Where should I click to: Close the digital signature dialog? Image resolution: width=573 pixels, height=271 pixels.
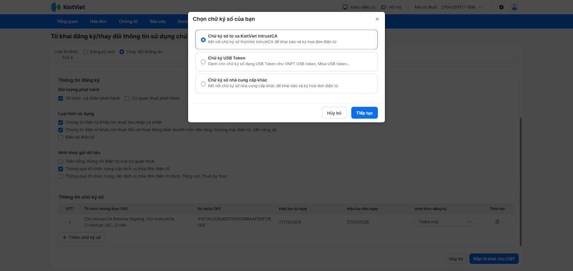click(377, 19)
